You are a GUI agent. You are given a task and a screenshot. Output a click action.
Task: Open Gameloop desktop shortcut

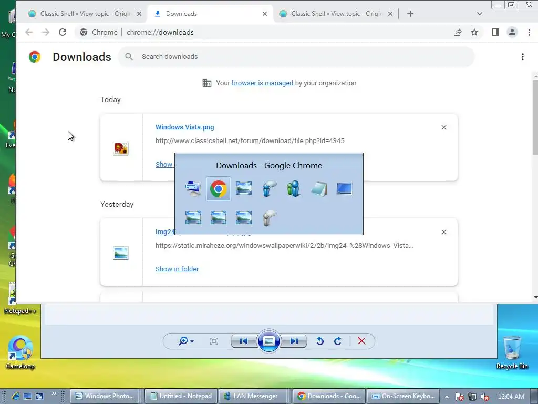20,352
